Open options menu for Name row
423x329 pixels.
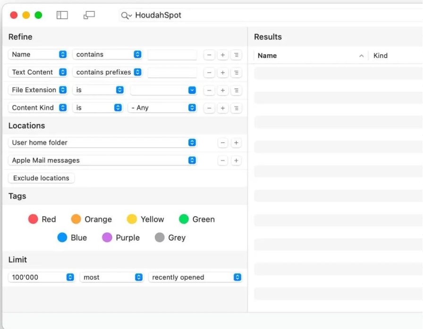237,55
